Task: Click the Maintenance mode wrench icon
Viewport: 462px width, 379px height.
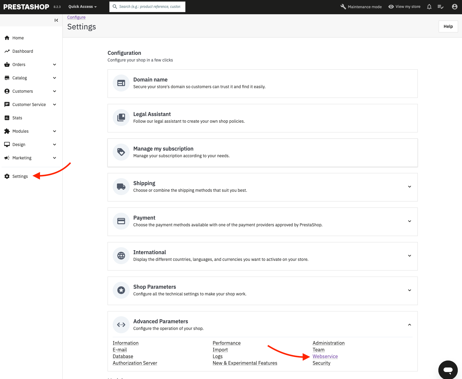Action: click(343, 7)
